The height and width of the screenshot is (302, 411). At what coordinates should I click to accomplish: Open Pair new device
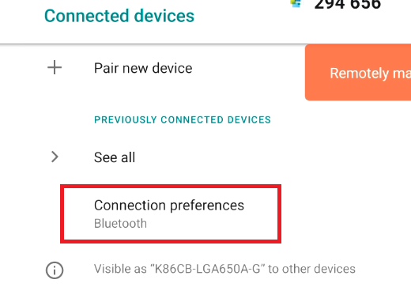tap(143, 68)
